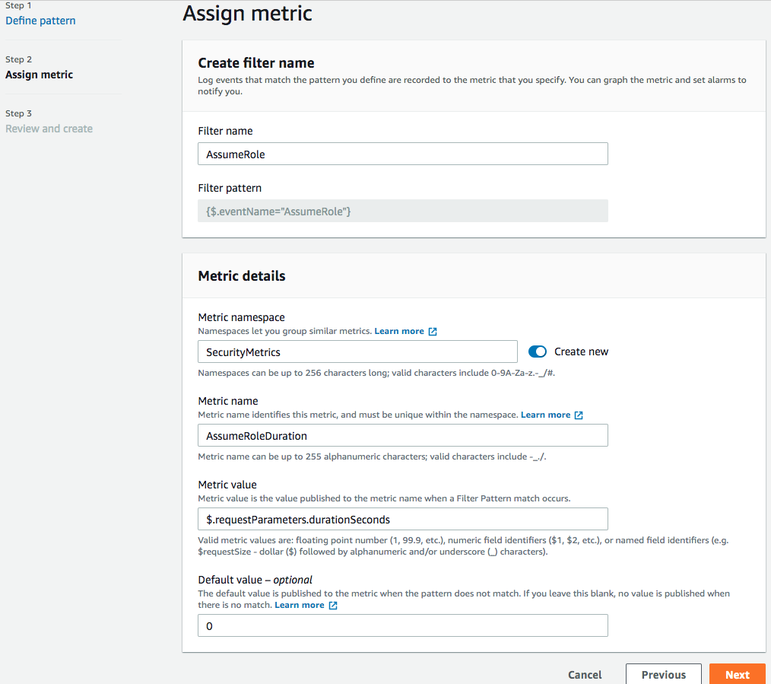This screenshot has height=684, width=771.
Task: Click the Previous button
Action: click(x=663, y=675)
